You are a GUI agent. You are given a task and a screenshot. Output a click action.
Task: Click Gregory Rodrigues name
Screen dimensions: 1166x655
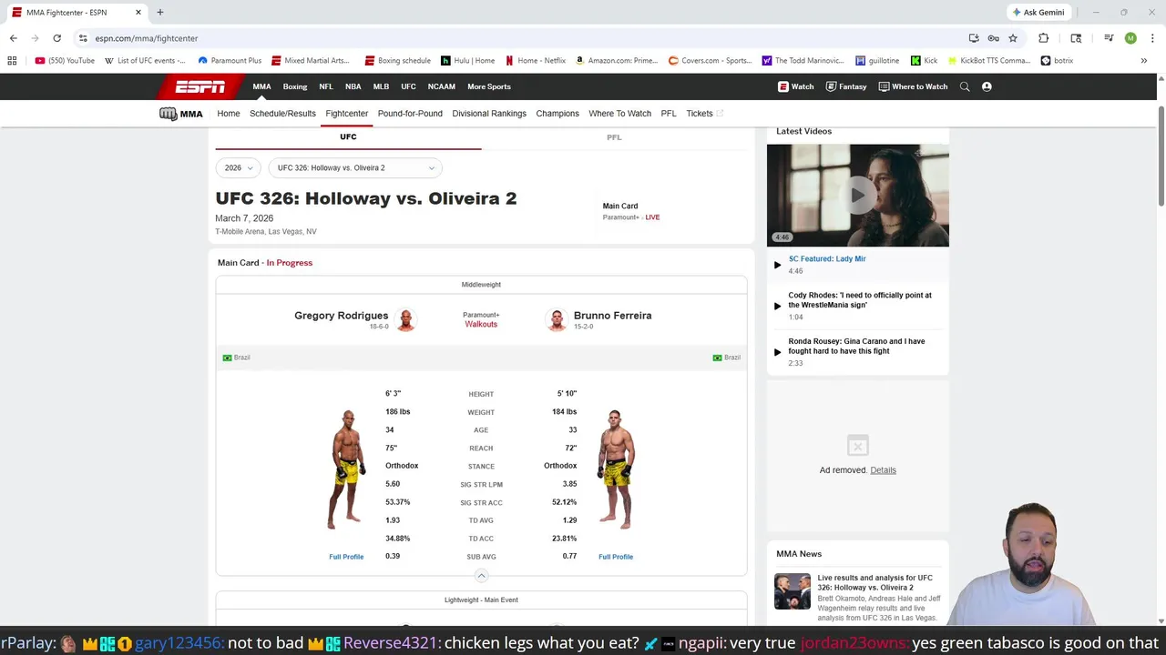341,316
